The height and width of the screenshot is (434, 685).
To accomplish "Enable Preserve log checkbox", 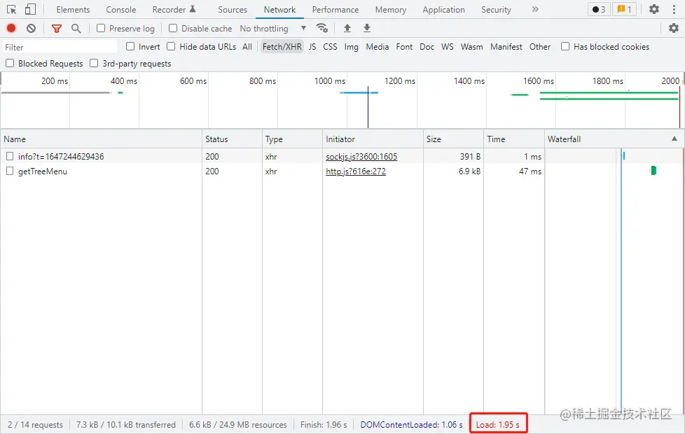I will pyautogui.click(x=101, y=29).
